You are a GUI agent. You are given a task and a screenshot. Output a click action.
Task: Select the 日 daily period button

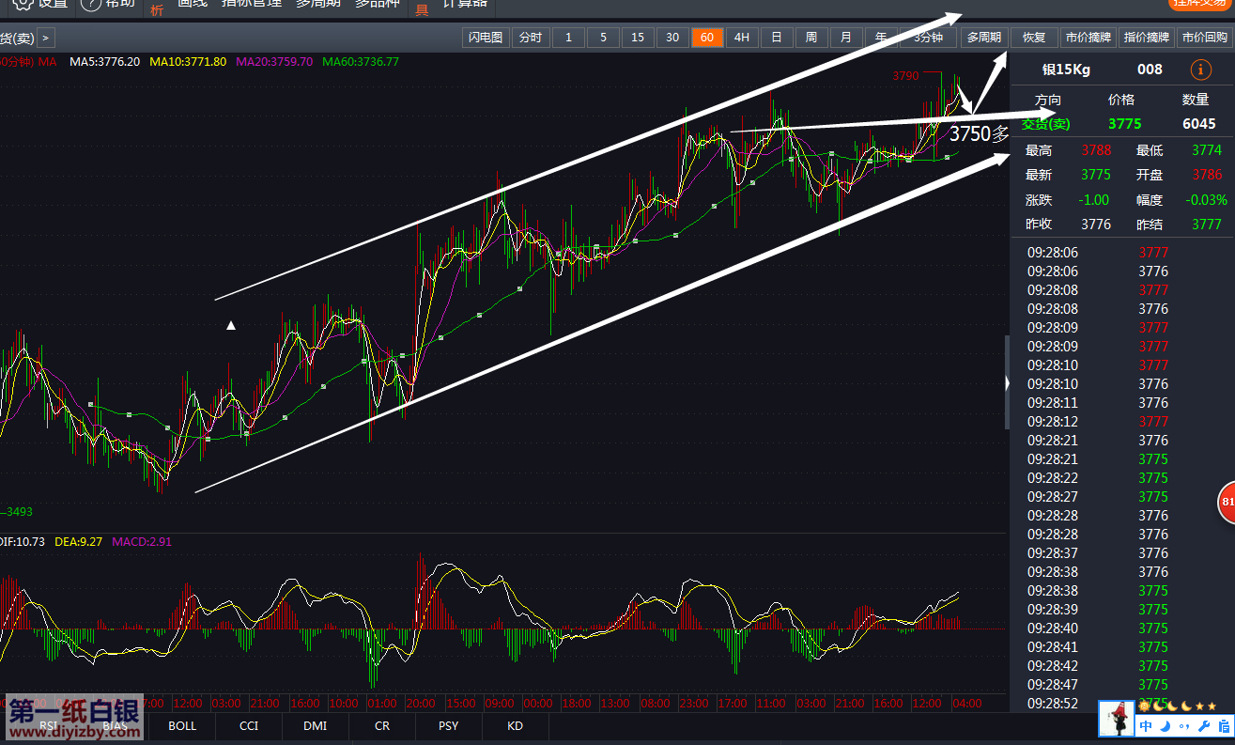(776, 38)
